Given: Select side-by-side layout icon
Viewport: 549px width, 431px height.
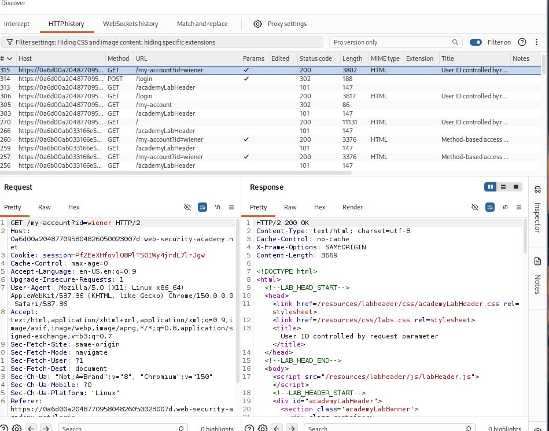Looking at the screenshot, I should [491, 187].
